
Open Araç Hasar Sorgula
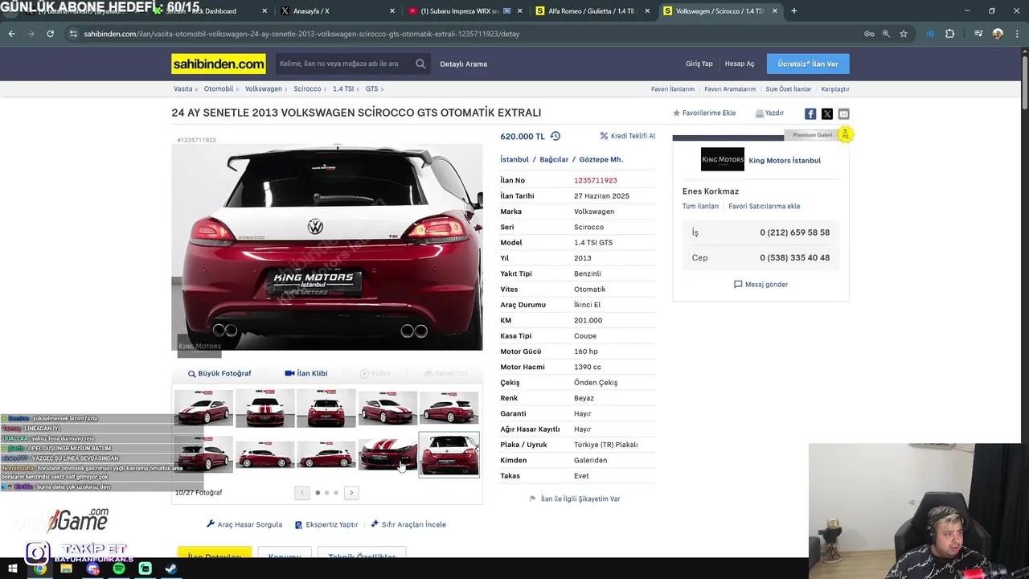click(244, 524)
